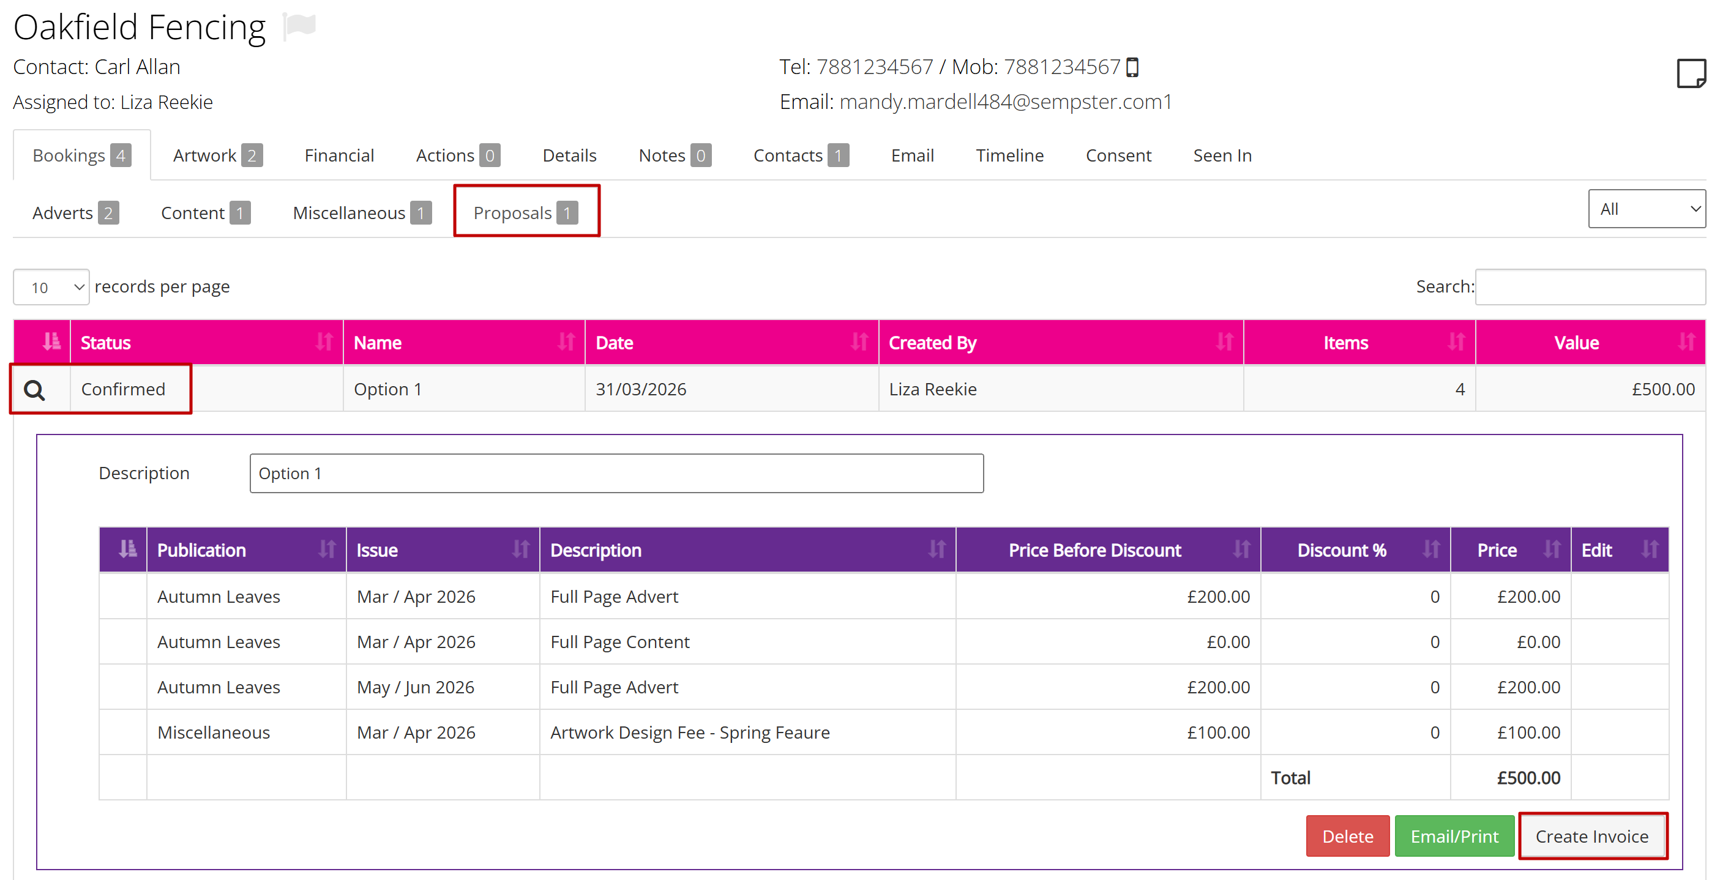The width and height of the screenshot is (1720, 880).
Task: Click the mobile phone icon after Mob number
Action: coord(1132,67)
